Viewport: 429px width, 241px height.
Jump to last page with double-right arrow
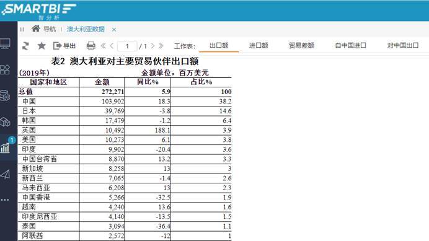tap(161, 46)
